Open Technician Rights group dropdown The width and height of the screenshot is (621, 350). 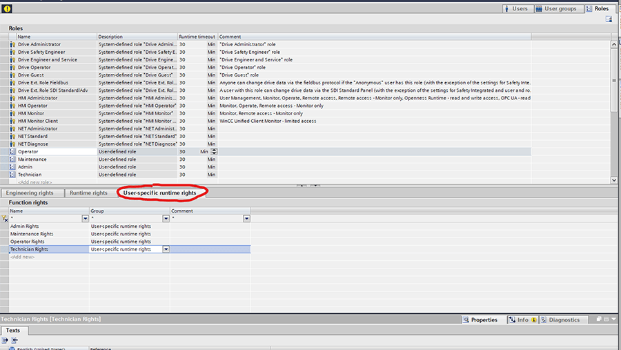click(x=166, y=249)
